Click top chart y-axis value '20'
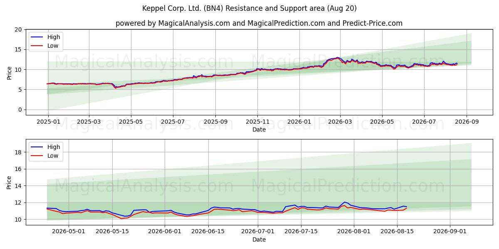 18,29
